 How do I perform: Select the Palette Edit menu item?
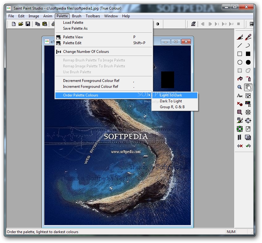104,43
